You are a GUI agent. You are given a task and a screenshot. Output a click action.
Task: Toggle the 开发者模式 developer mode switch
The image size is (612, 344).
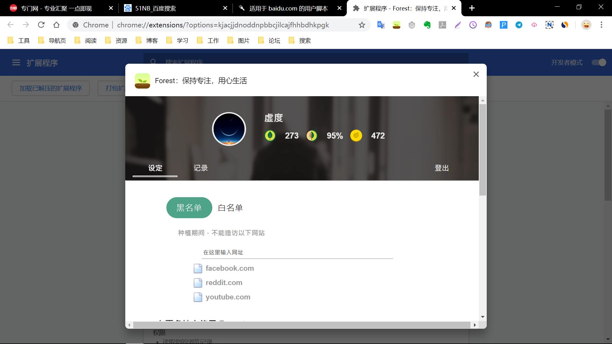coord(599,62)
